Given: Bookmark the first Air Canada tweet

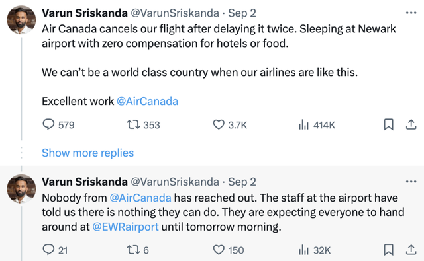Looking at the screenshot, I should (389, 125).
